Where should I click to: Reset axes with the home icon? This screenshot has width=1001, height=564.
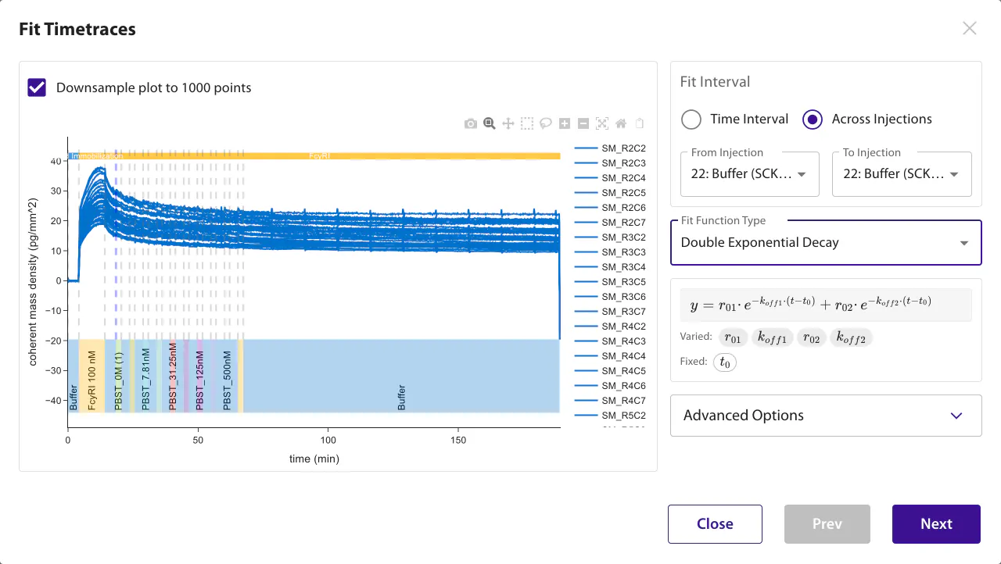621,123
